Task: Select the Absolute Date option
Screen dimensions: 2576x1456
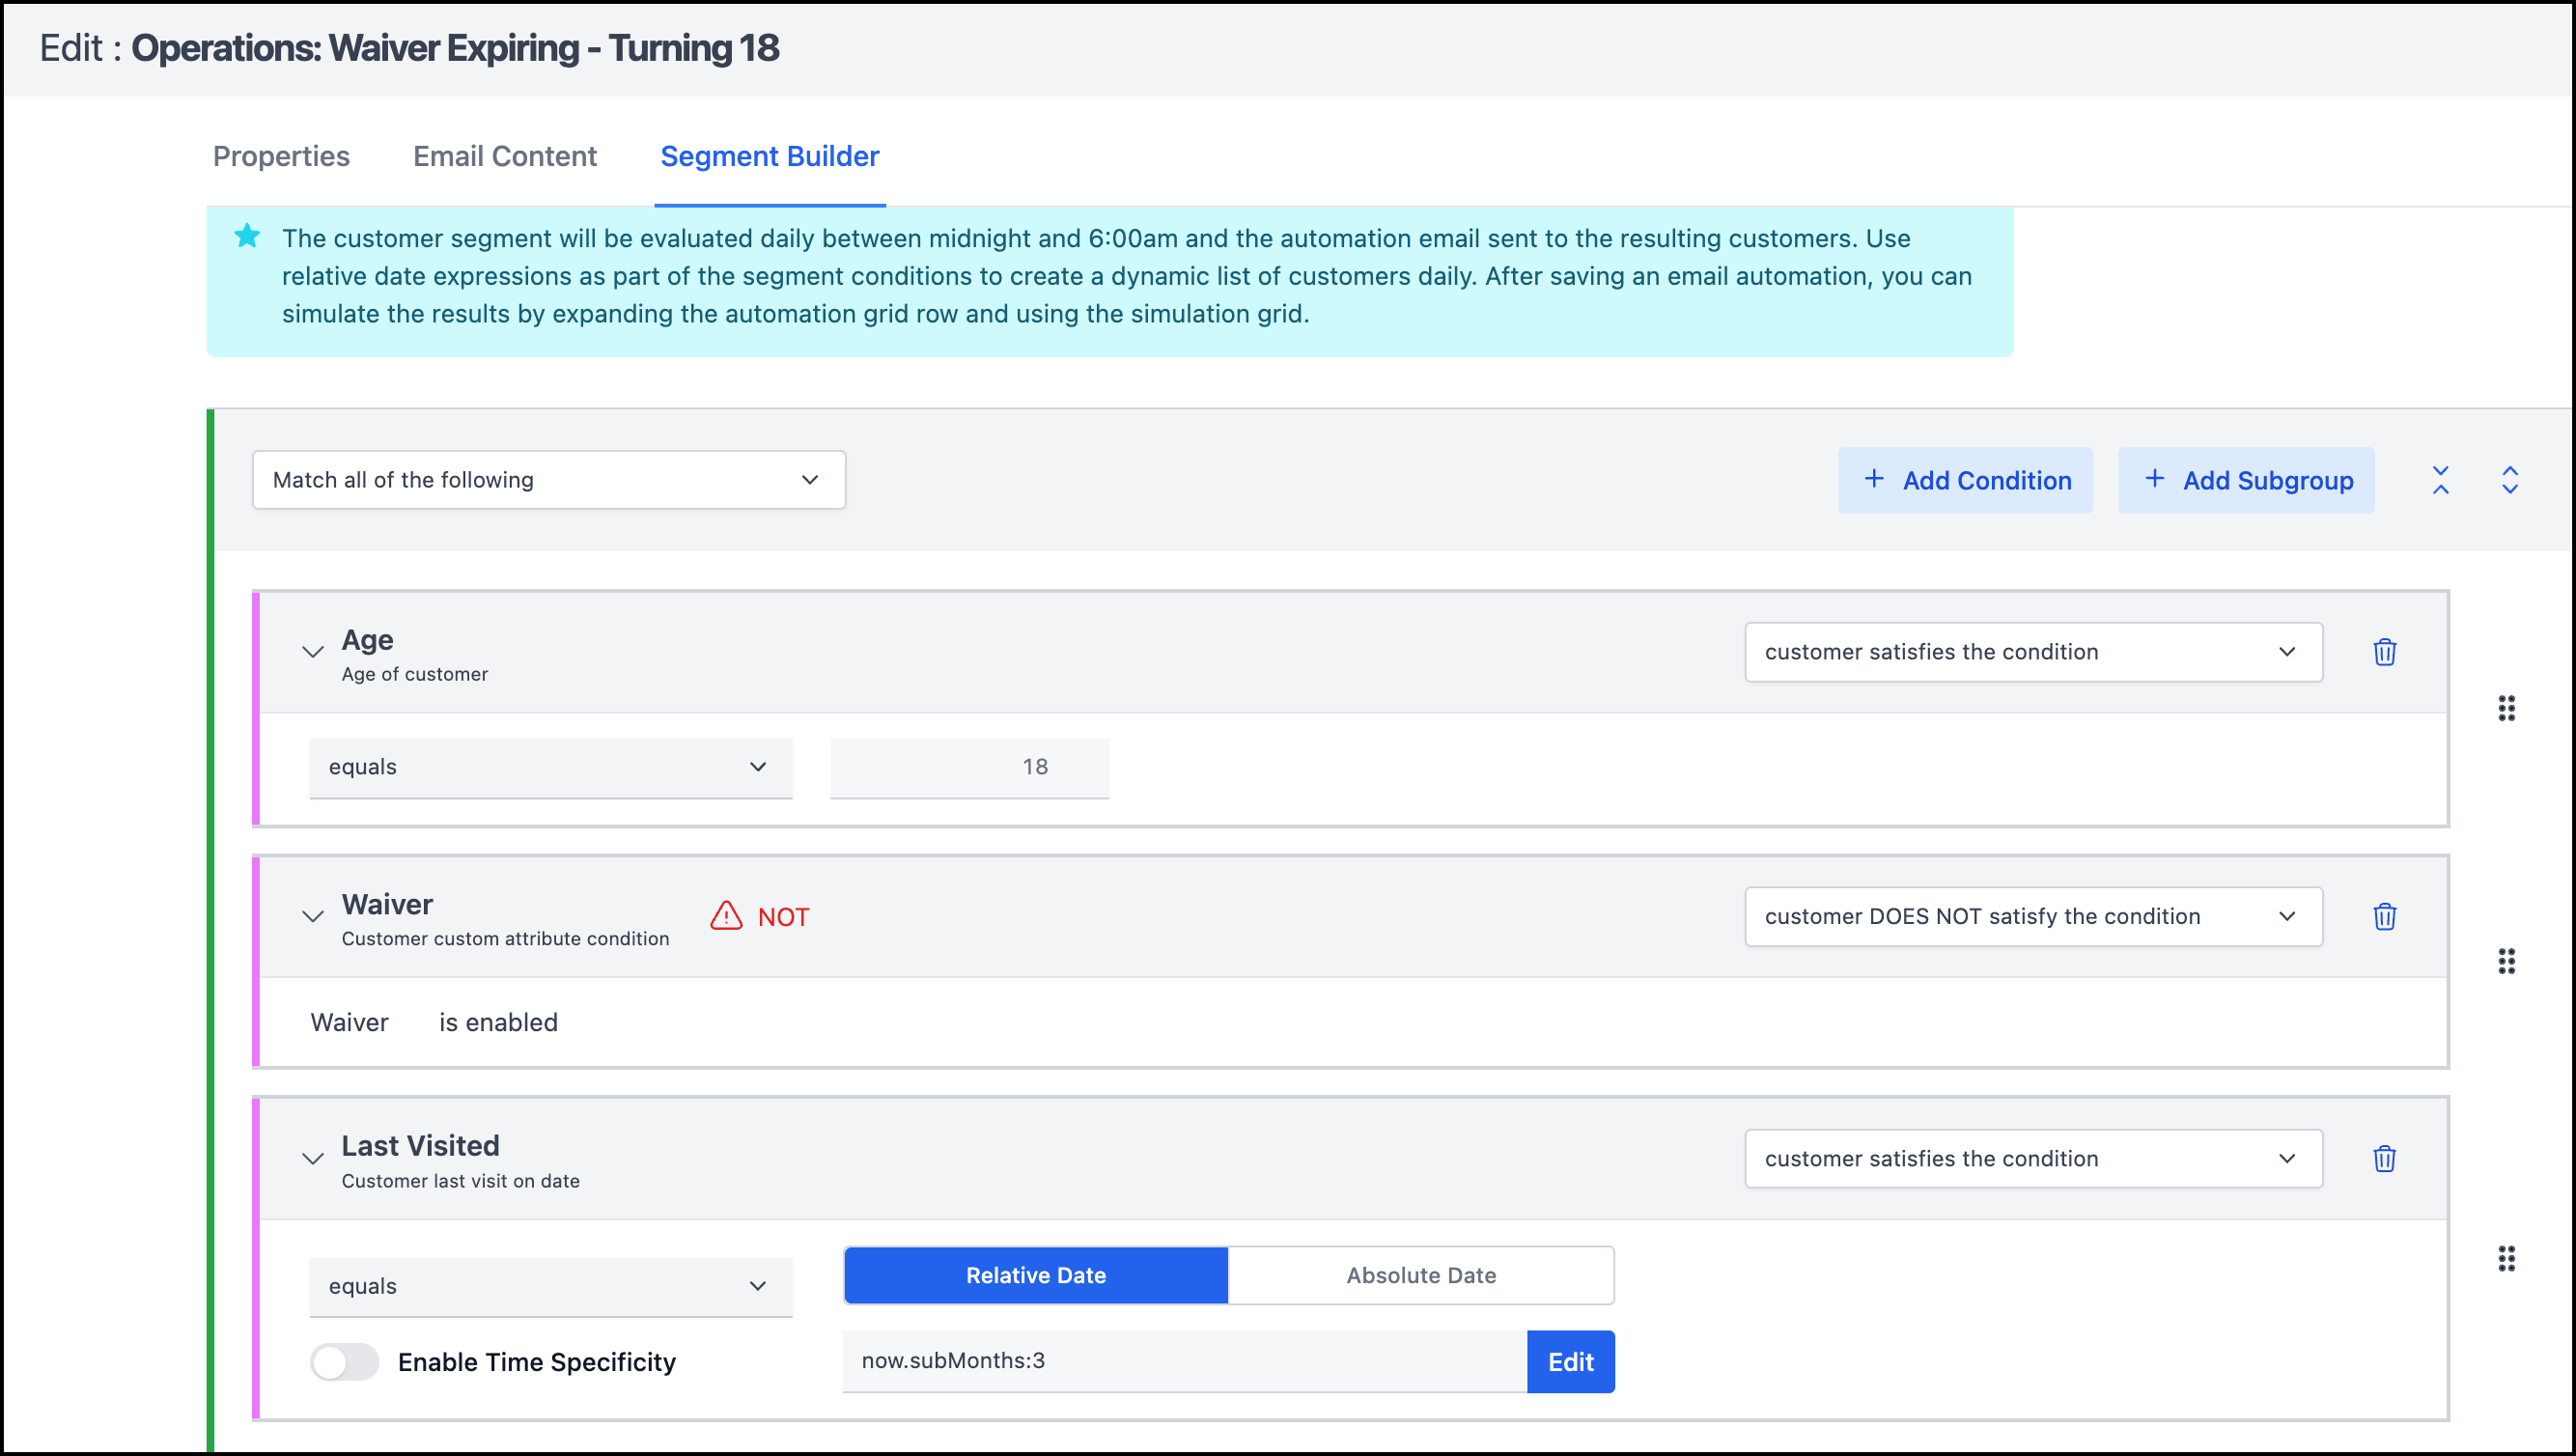Action: [1420, 1275]
